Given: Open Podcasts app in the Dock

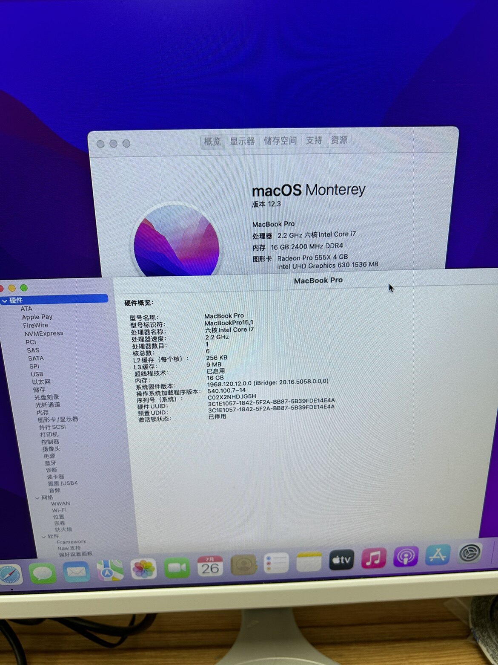Looking at the screenshot, I should click(406, 556).
